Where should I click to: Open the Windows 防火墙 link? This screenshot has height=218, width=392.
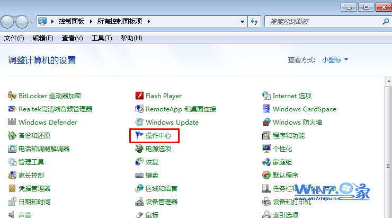click(298, 123)
